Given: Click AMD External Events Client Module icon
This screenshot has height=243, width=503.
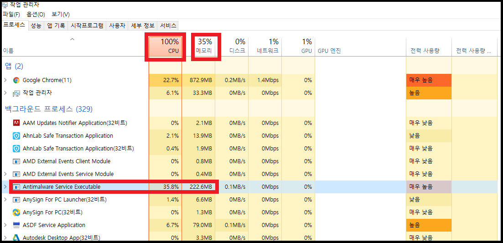Looking at the screenshot, I should [16, 161].
